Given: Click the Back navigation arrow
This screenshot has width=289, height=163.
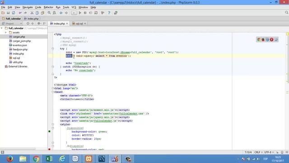Looking at the screenshot, I should [61, 13].
